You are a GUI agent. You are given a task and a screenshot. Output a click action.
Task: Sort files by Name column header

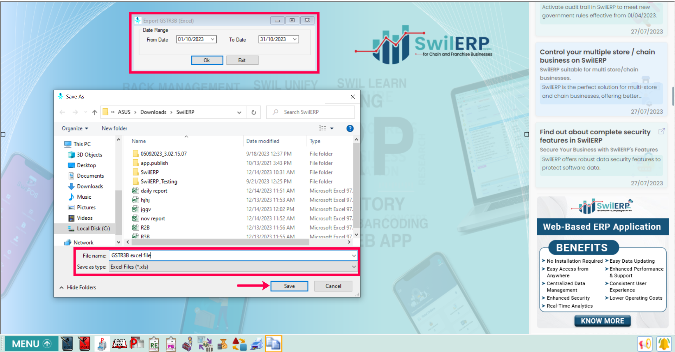(x=139, y=141)
